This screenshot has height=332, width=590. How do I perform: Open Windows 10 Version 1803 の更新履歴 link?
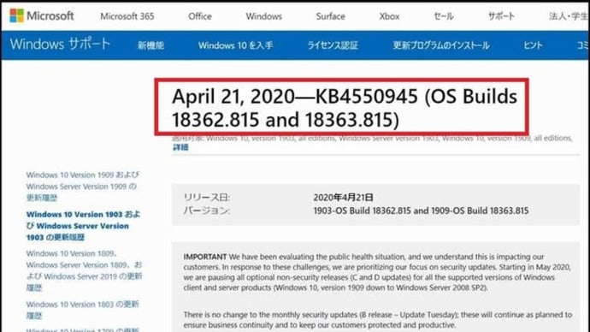pyautogui.click(x=82, y=310)
